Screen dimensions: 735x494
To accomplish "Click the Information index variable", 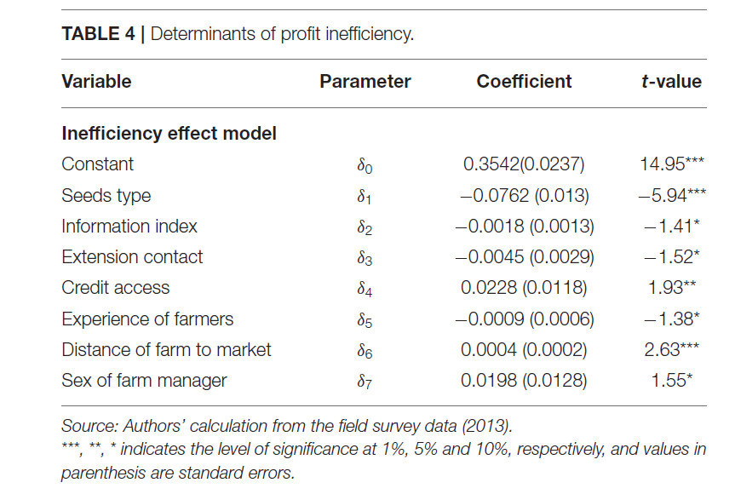I will tap(129, 227).
